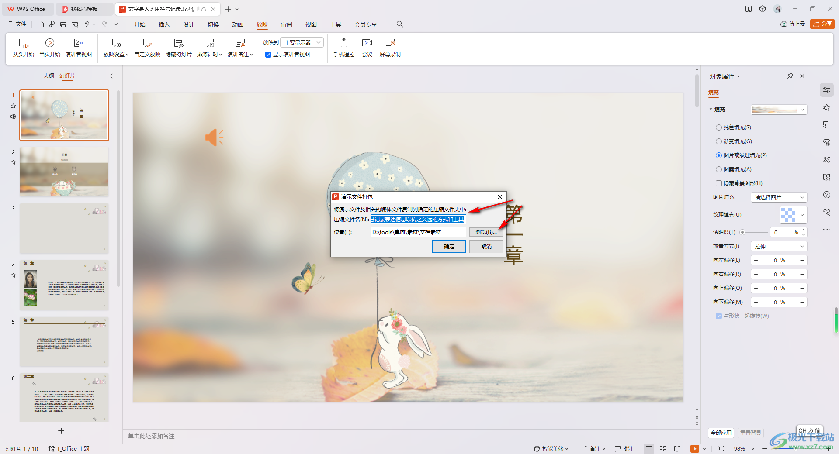Open more options (...) in right sidebar

pyautogui.click(x=827, y=230)
